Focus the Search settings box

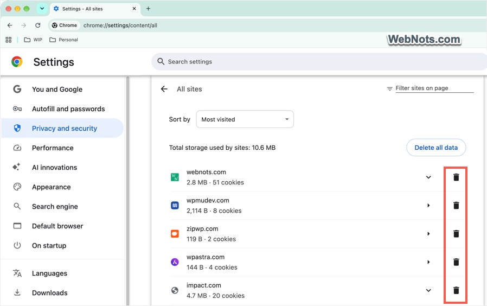point(319,61)
